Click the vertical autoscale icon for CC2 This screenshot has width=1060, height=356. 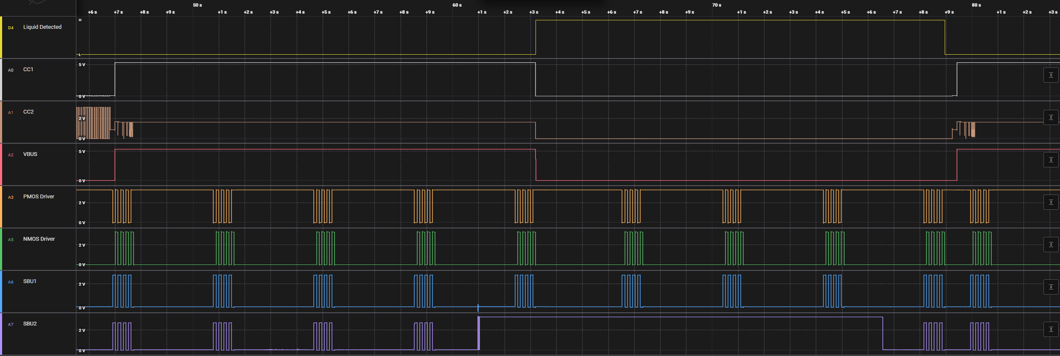(x=1051, y=117)
